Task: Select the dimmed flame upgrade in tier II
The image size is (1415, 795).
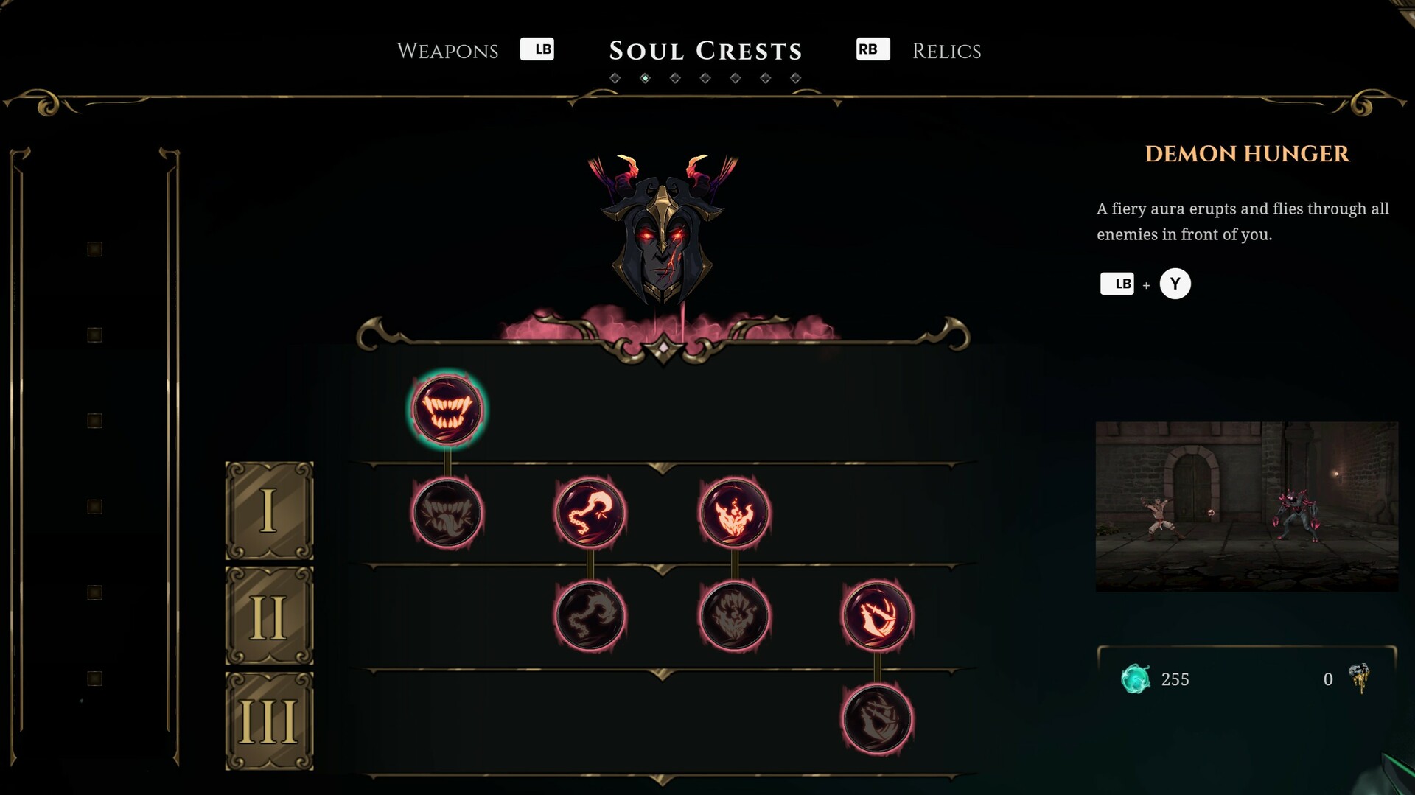Action: pos(734,616)
